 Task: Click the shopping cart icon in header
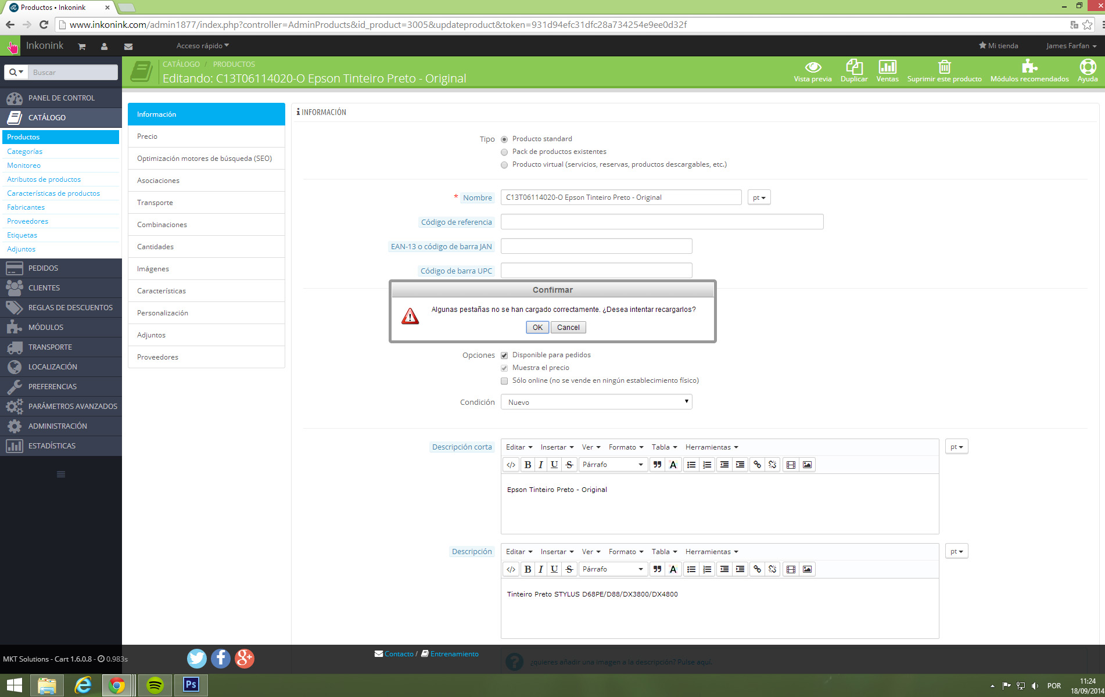point(82,46)
